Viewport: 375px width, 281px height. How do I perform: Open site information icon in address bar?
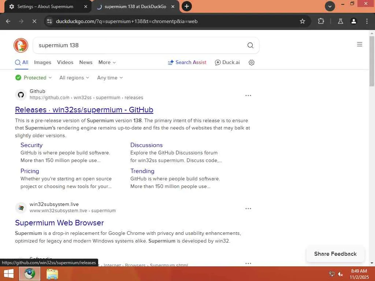pos(49,21)
